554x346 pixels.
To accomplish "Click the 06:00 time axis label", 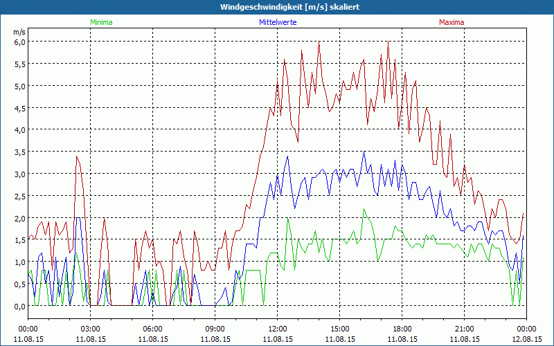I will (x=152, y=329).
